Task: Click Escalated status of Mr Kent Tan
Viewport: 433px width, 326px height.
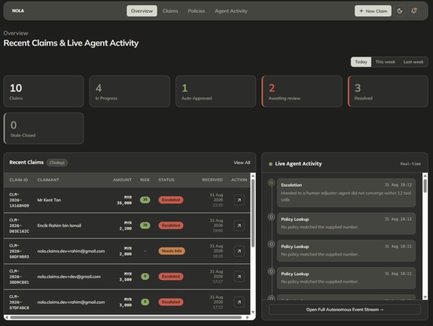Action: click(170, 200)
